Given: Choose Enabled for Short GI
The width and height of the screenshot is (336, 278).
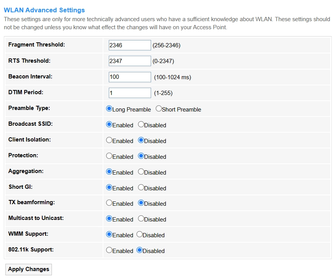Looking at the screenshot, I should pyautogui.click(x=109, y=188).
